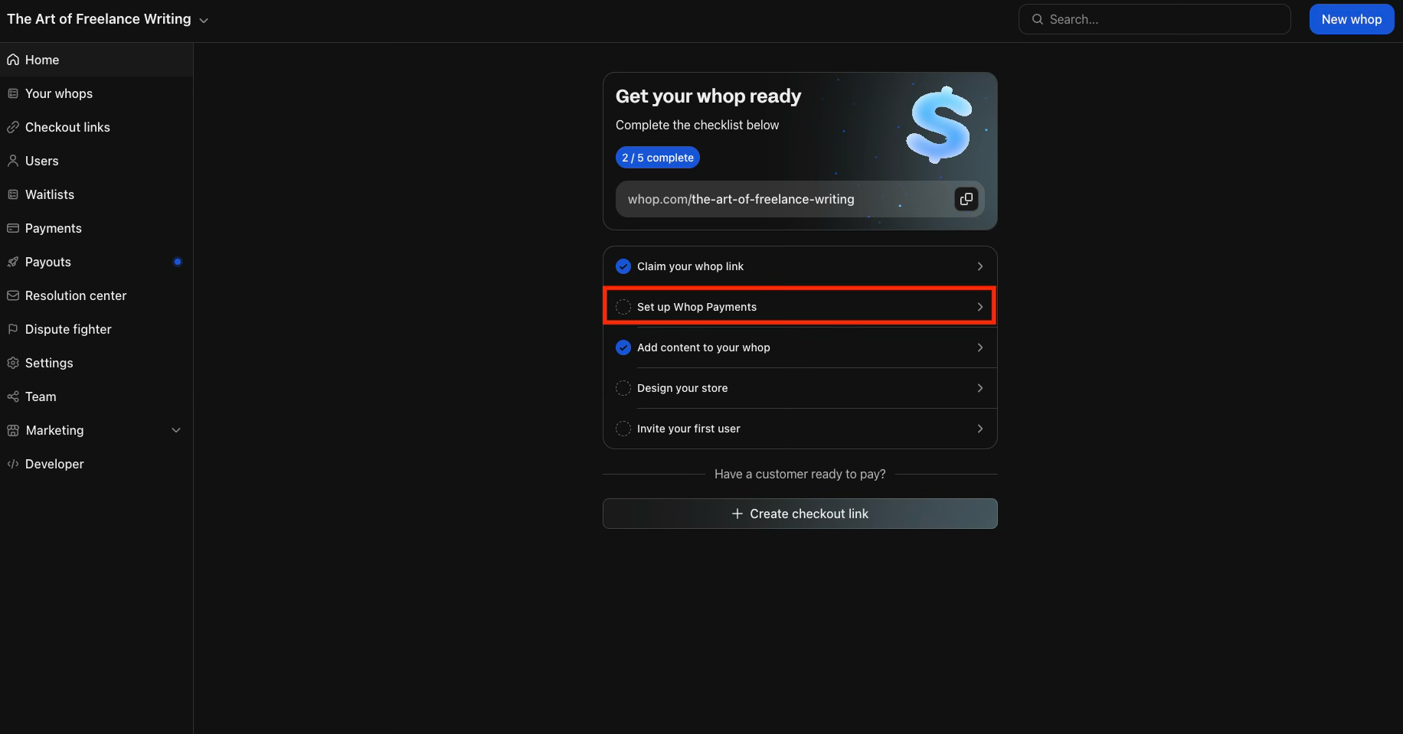Open Your whops in the sidebar
1403x734 pixels.
(x=58, y=93)
